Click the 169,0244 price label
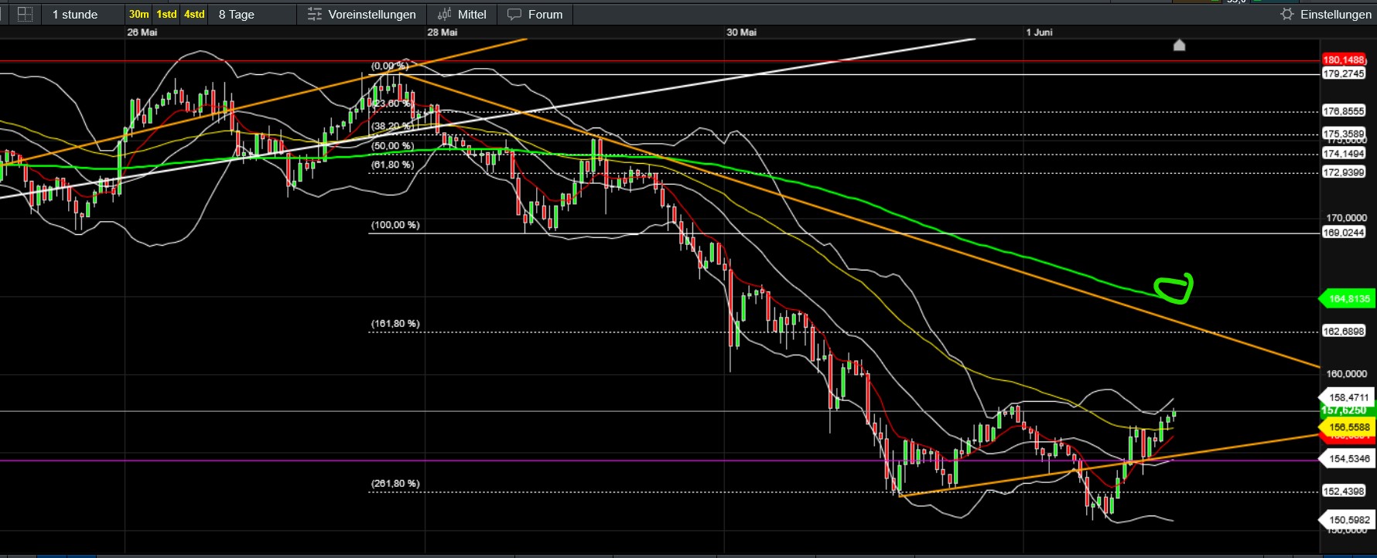Viewport: 1377px width, 558px height. click(1344, 232)
